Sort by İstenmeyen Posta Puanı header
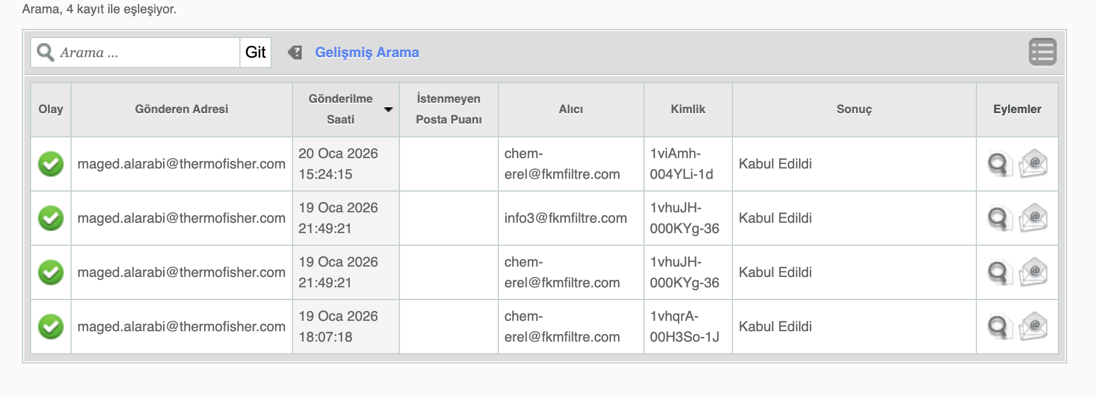Image resolution: width=1096 pixels, height=397 pixels. pyautogui.click(x=449, y=109)
